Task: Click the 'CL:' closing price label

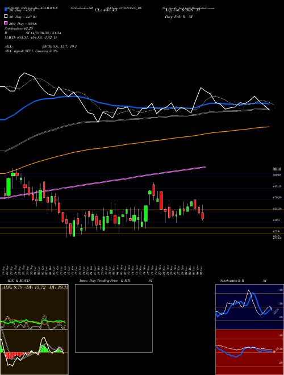Action: click(106, 10)
